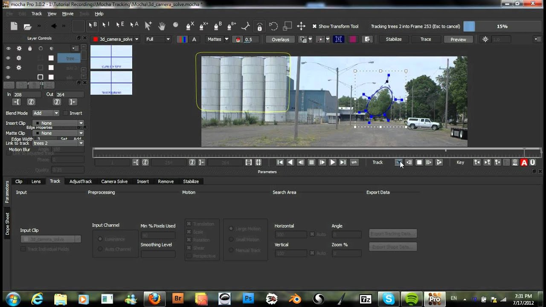Select the Pan hand tool

[162, 26]
